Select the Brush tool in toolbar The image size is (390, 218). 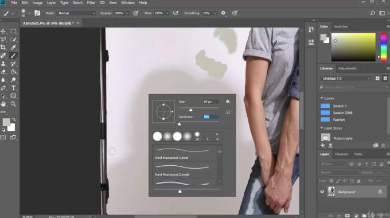(x=13, y=56)
